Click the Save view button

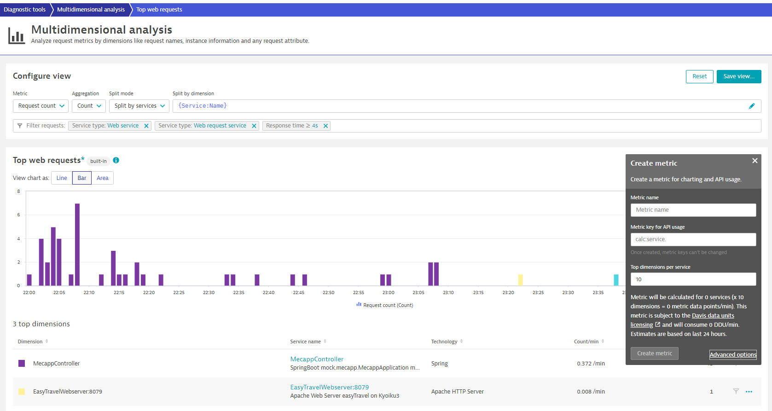pos(738,76)
